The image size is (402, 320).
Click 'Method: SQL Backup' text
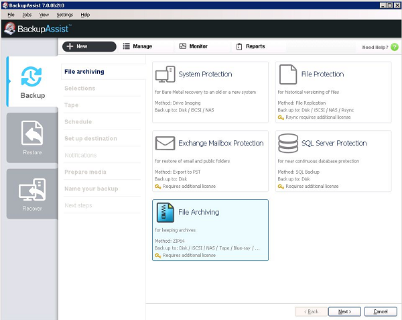(x=298, y=172)
